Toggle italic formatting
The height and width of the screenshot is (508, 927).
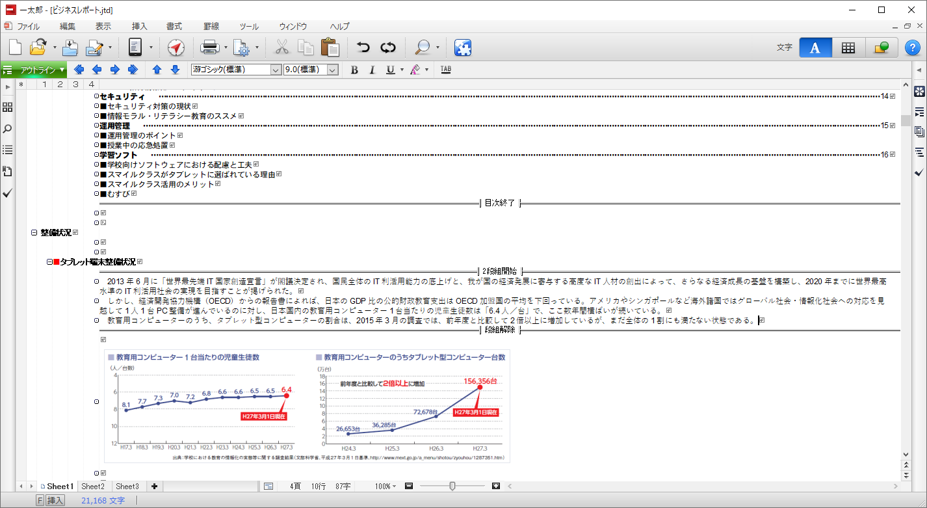372,70
